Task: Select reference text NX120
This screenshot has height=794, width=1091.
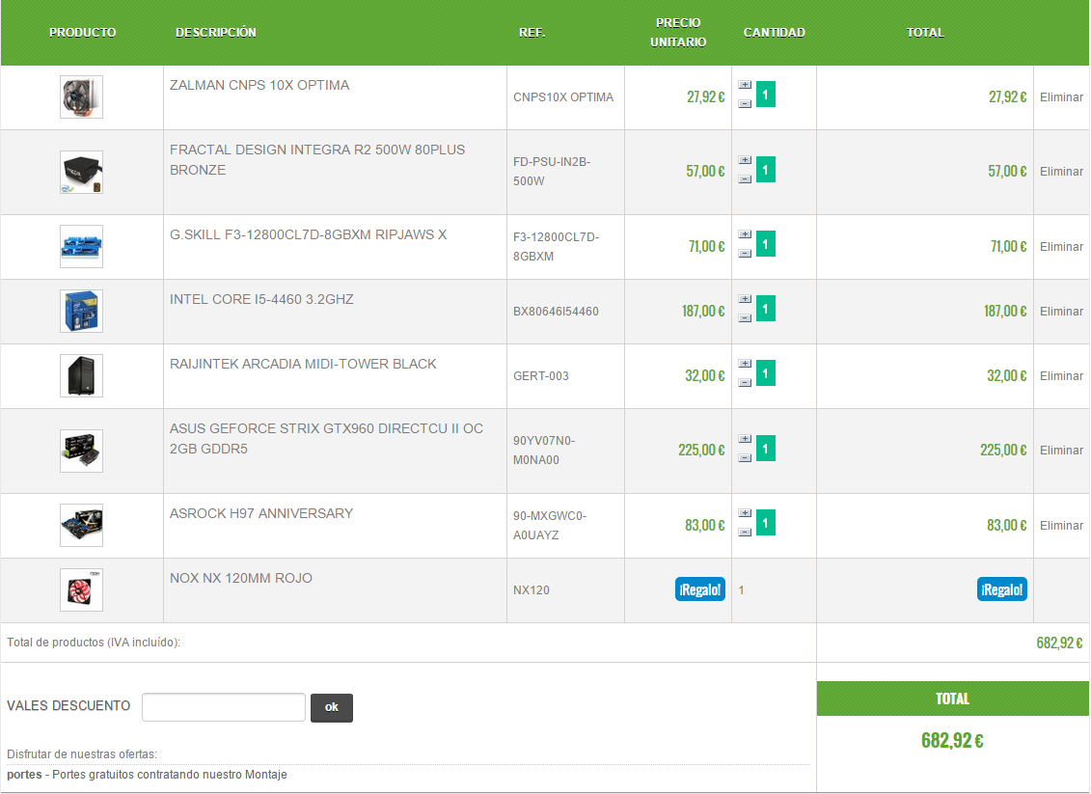Action: point(531,590)
